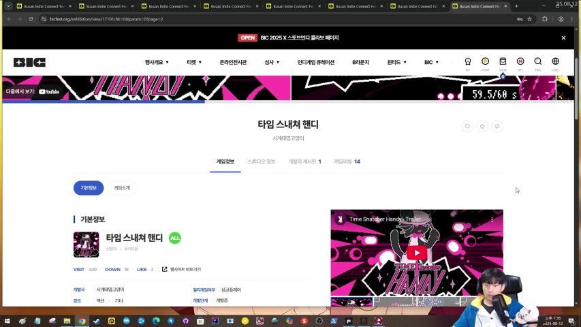Viewport: 581px width, 327px height.
Task: Expand the 원티드 dropdown menu
Action: (396, 62)
